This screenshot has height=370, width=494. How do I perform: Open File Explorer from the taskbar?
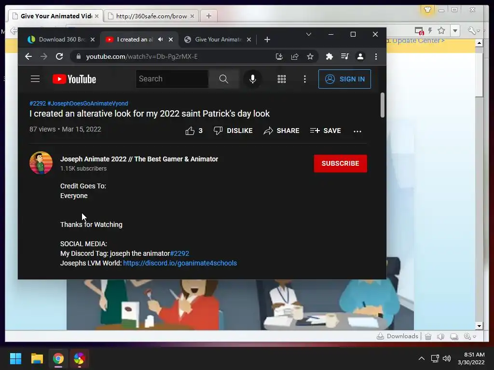[x=37, y=358]
